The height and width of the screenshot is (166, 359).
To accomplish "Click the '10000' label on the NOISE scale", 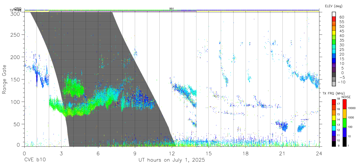I will tap(351, 108).
